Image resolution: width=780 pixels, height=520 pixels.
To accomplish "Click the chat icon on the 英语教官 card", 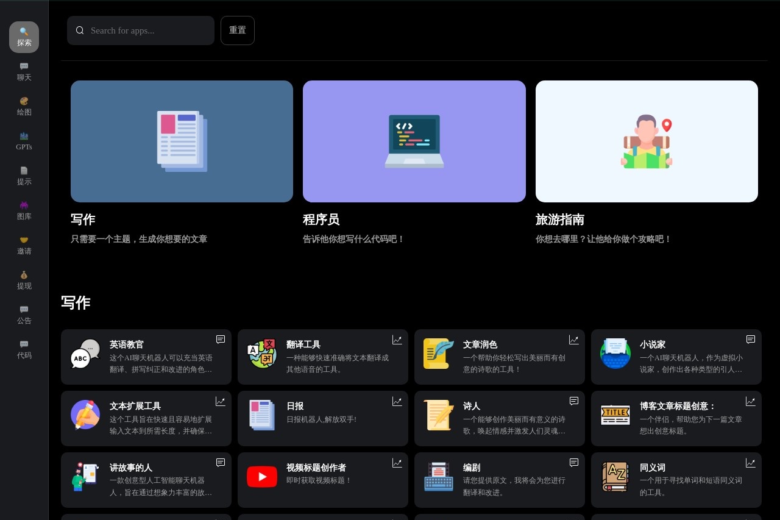I will coord(220,340).
